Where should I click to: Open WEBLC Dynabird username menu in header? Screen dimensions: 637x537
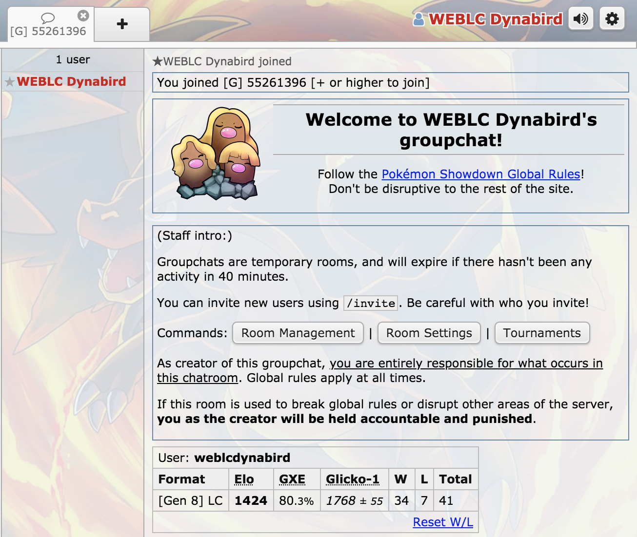point(496,19)
